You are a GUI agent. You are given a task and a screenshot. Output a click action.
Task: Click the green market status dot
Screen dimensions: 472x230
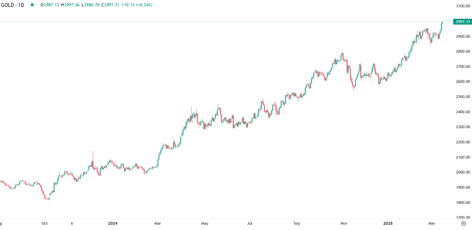[32, 5]
